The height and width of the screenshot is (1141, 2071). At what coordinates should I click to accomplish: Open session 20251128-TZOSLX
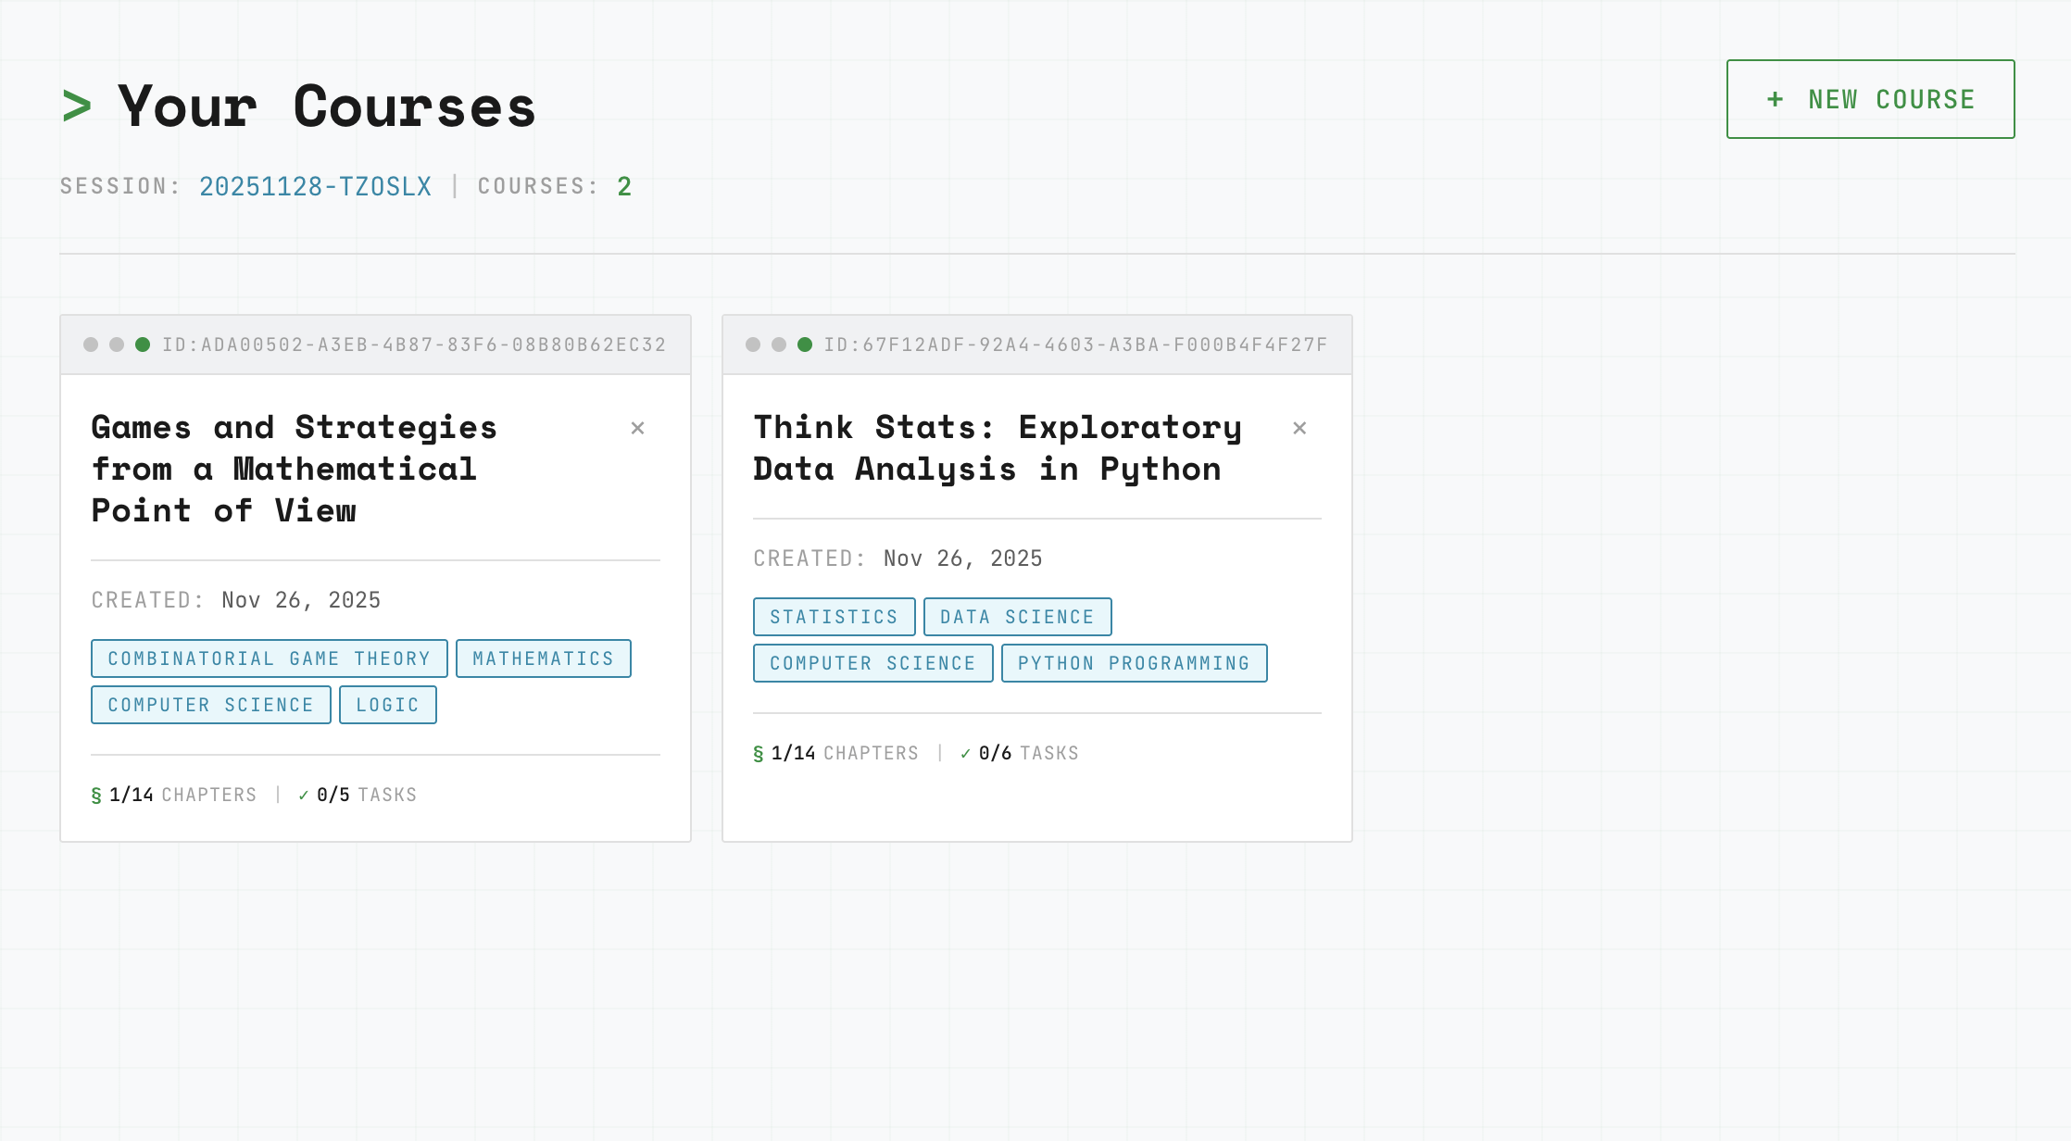coord(316,185)
